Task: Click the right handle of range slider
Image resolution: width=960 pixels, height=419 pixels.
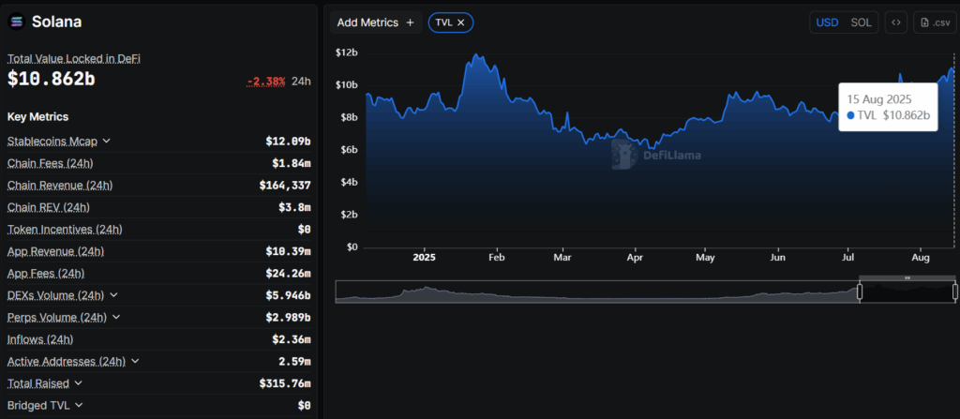Action: click(955, 292)
